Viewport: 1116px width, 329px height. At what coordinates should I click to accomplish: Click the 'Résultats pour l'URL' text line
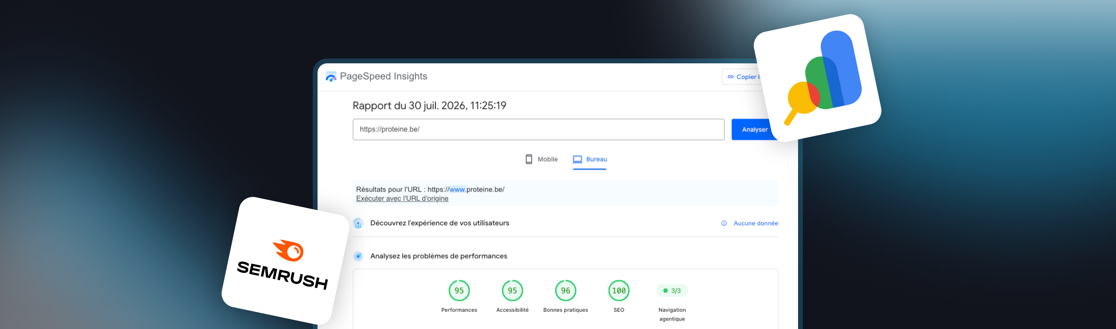[430, 190]
